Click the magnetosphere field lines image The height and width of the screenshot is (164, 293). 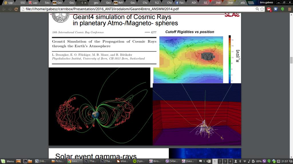coord(100,106)
